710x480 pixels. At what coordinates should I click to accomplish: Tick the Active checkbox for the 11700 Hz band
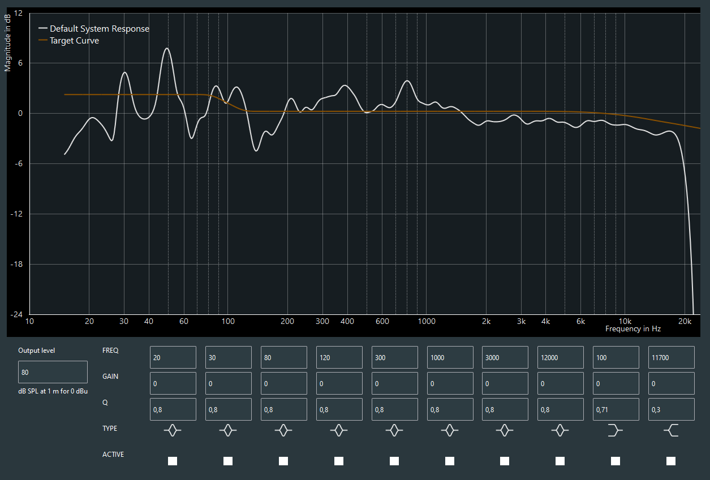pos(671,461)
